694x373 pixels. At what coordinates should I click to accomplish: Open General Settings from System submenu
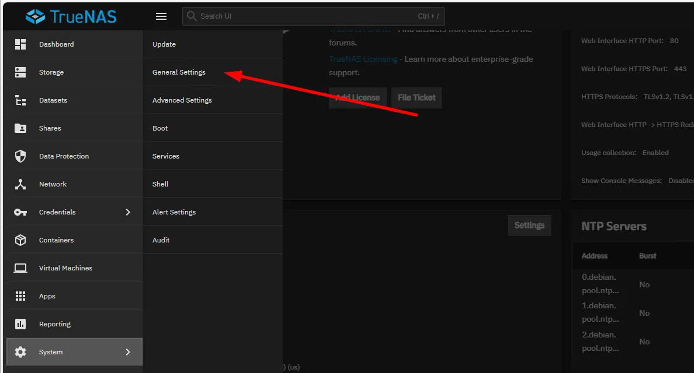point(179,72)
